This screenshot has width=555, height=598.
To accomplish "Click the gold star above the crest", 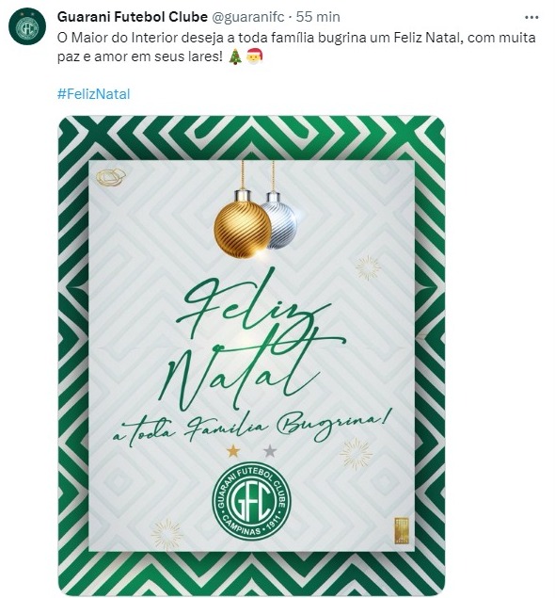I will (233, 451).
